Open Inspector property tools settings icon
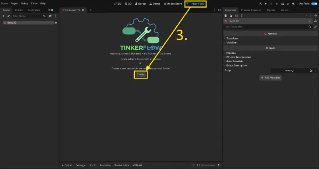The width and height of the screenshot is (319, 169). [315, 27]
